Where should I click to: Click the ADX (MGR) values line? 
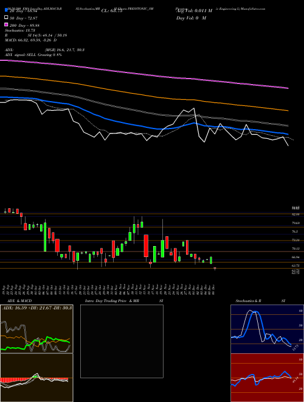click(44, 50)
